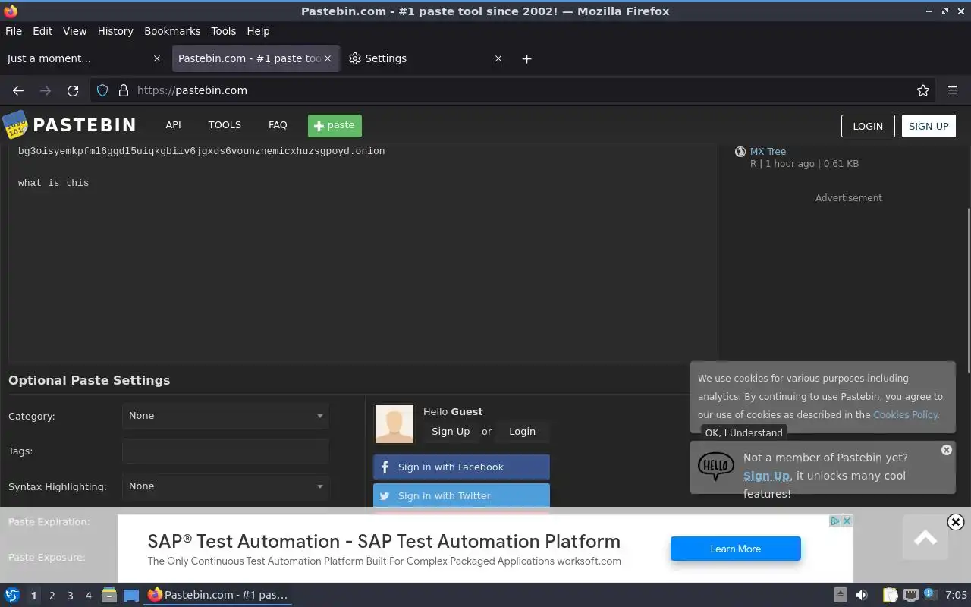Image resolution: width=971 pixels, height=607 pixels.
Task: Click the SIGN UP button in header
Action: (x=929, y=126)
